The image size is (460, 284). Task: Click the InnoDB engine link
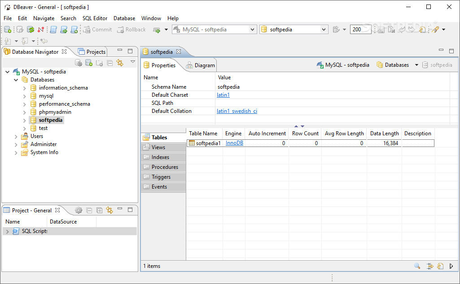click(234, 143)
